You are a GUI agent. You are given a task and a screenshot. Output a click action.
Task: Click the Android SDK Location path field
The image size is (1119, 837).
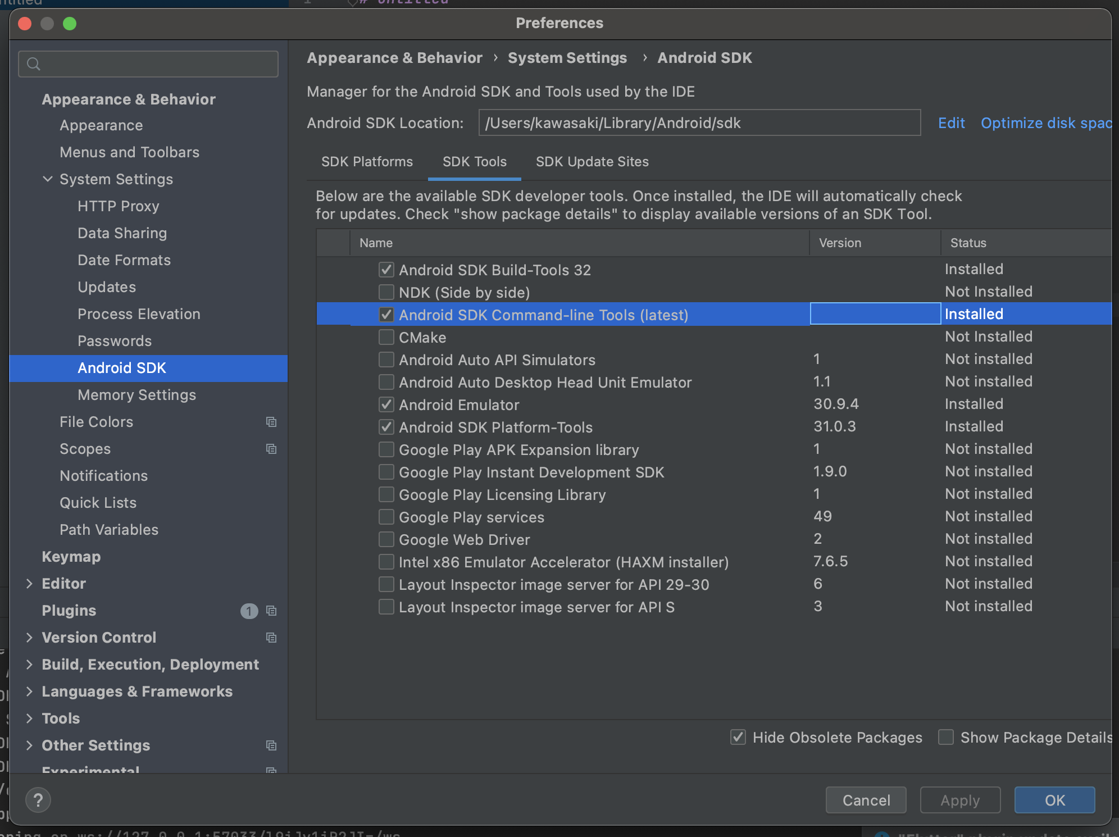click(699, 123)
